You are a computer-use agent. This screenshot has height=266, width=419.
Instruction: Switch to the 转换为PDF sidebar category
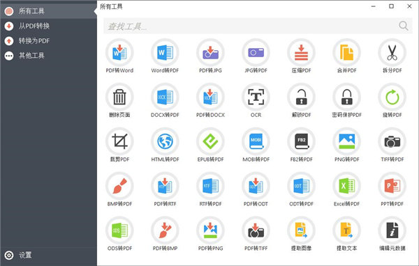coord(48,41)
